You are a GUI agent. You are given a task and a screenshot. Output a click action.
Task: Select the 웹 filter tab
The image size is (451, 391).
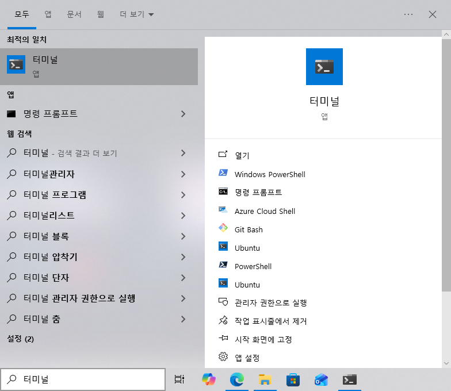coord(101,14)
